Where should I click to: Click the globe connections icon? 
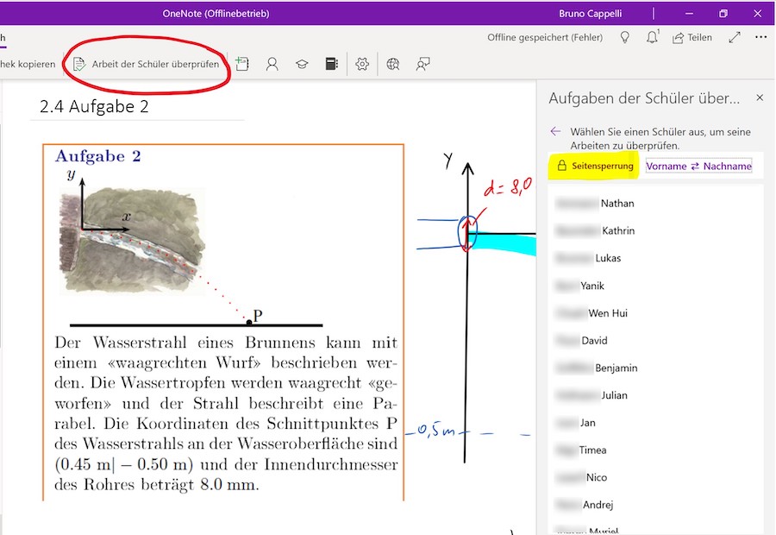coord(393,64)
